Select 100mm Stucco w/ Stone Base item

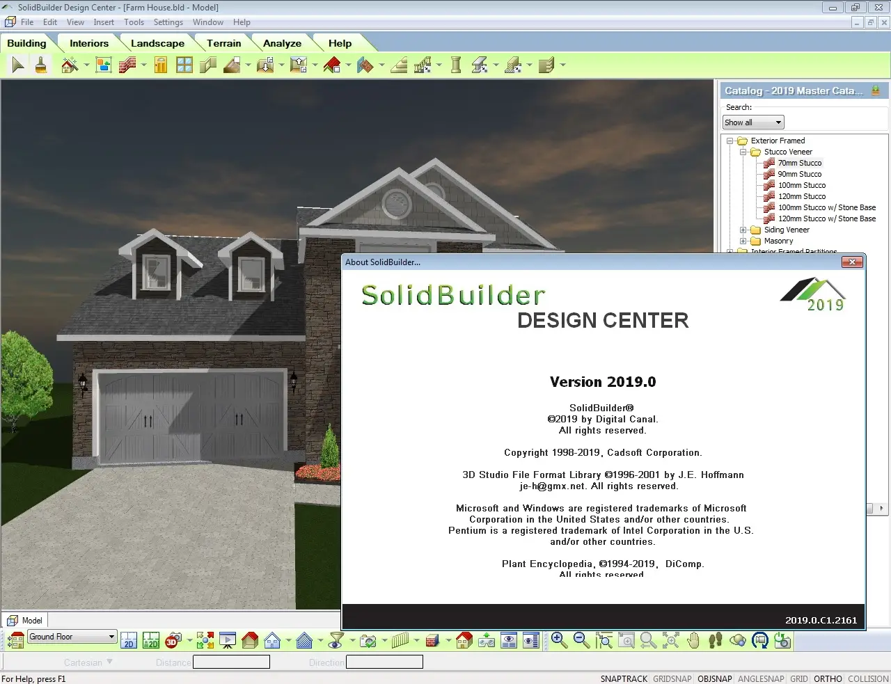(827, 207)
